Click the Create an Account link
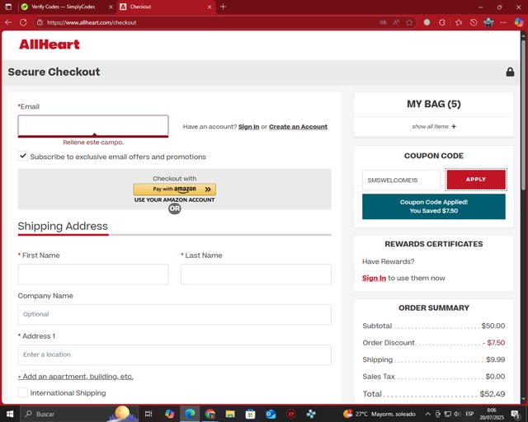The height and width of the screenshot is (422, 528). click(298, 127)
